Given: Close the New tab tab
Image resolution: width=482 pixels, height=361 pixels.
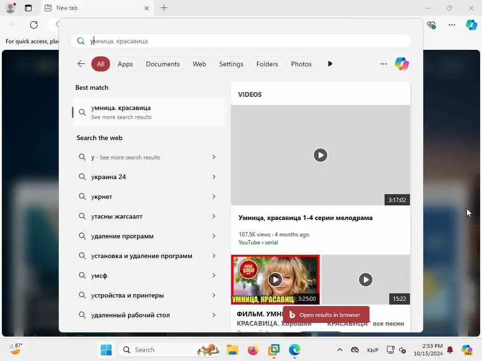Looking at the screenshot, I should coord(147,8).
